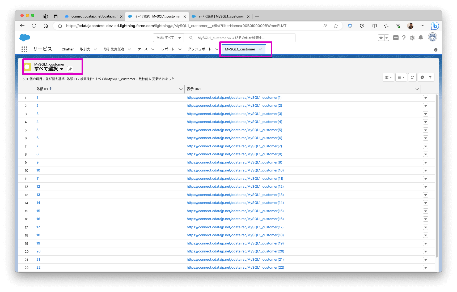457x292 pixels.
Task: Open the App Launcher grid icon
Action: pyautogui.click(x=24, y=49)
